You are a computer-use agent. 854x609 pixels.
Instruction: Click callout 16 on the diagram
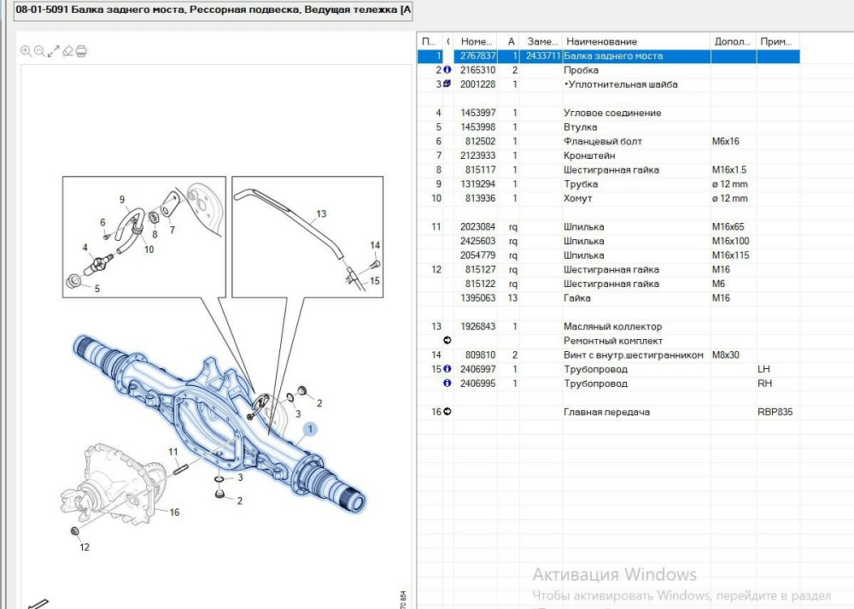[x=174, y=512]
